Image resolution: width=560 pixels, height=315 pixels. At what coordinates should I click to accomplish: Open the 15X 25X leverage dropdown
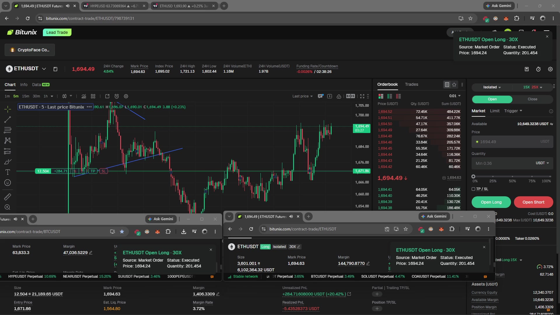(x=533, y=87)
